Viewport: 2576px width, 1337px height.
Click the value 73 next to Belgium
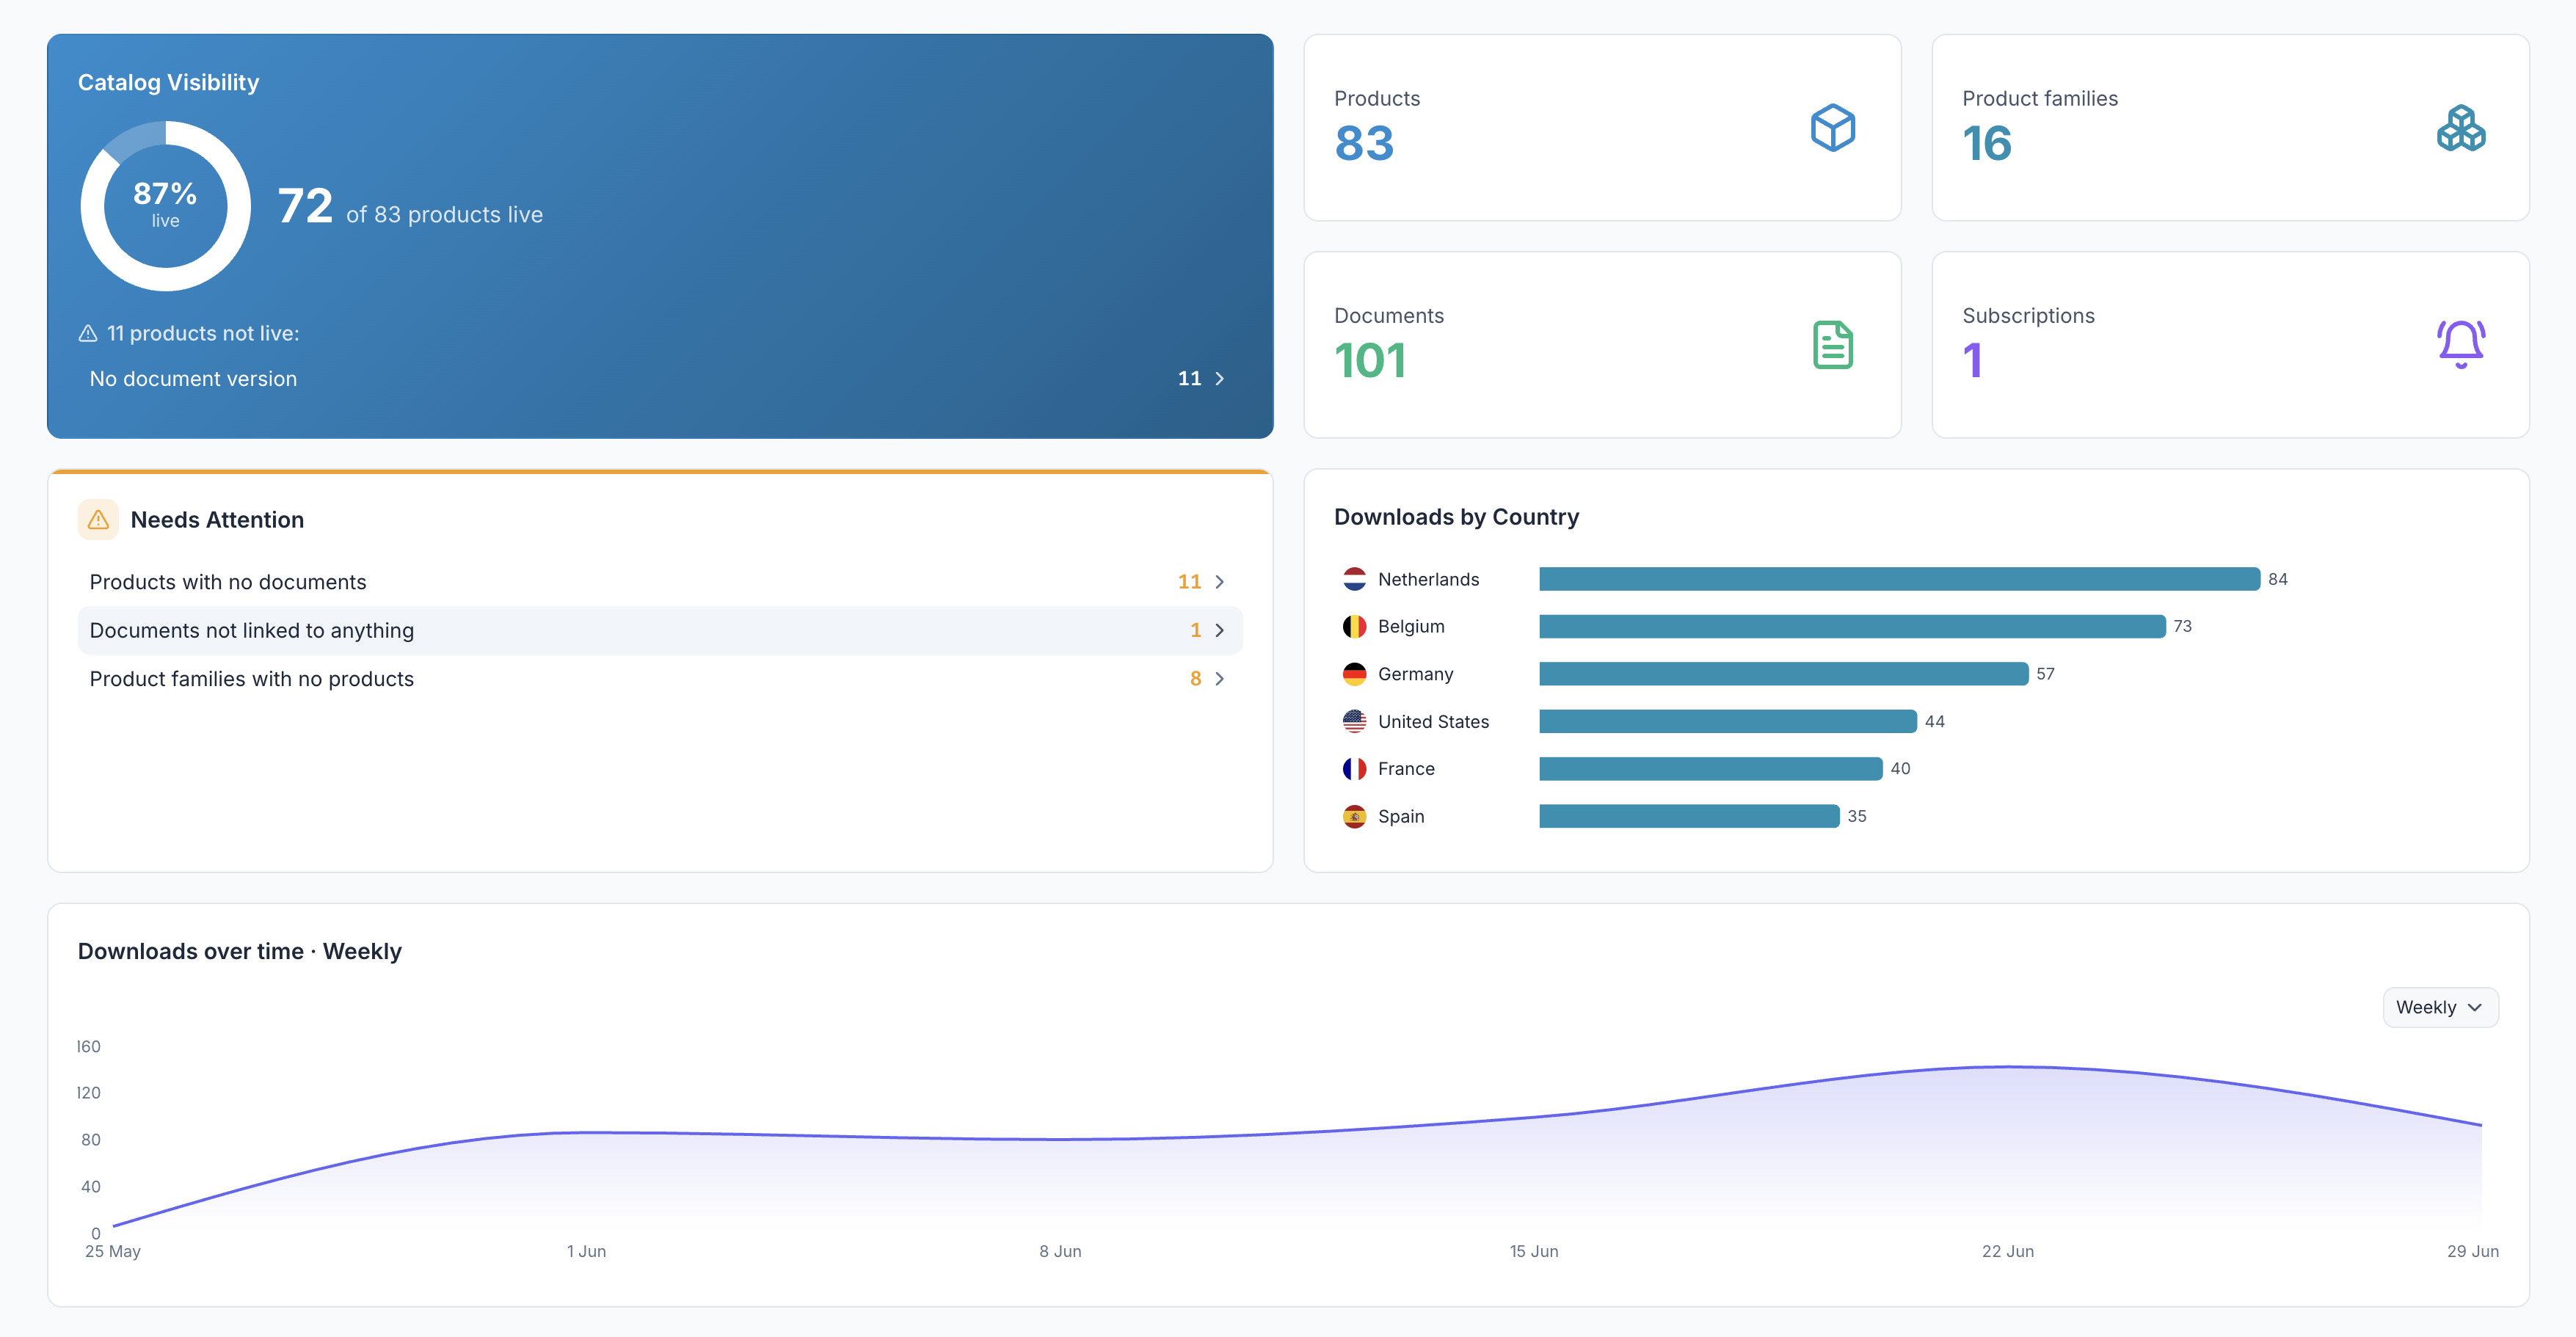pos(2182,626)
